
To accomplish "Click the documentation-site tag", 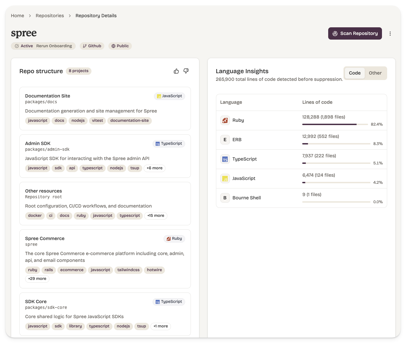I will point(129,121).
